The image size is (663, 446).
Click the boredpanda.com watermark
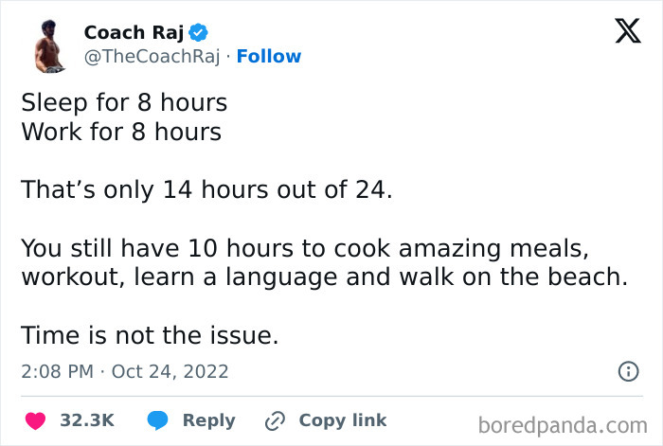click(563, 425)
